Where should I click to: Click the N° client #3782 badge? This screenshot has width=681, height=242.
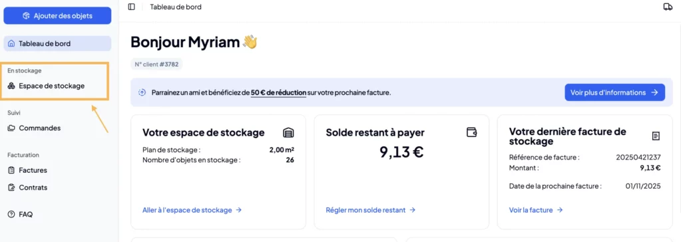point(157,64)
